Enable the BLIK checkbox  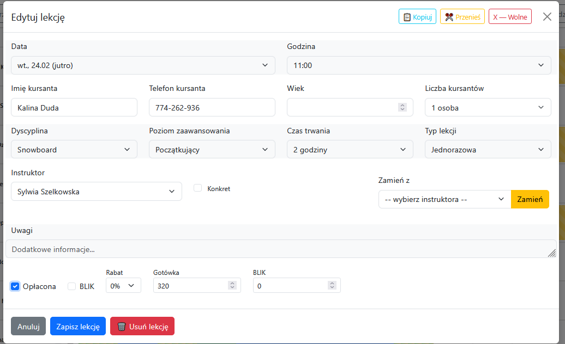(x=72, y=286)
